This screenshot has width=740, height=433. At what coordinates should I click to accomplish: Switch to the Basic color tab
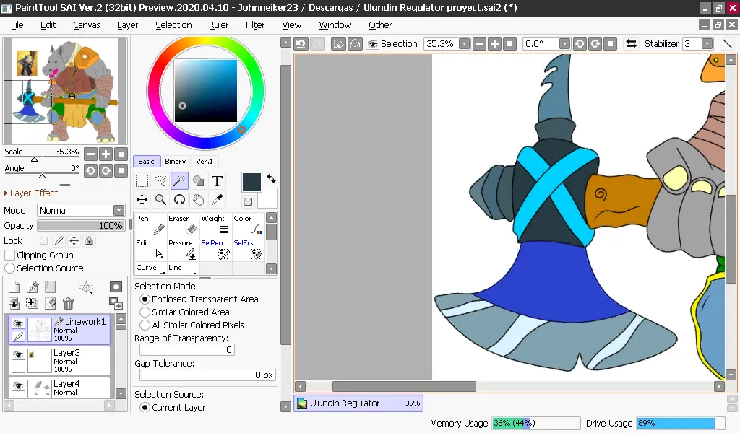146,161
